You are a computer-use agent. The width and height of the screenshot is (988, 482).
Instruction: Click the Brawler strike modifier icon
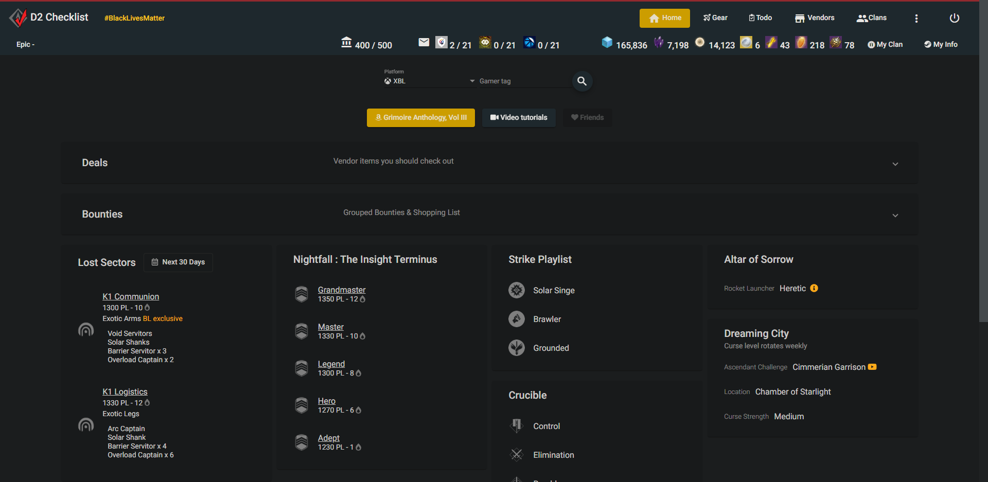coord(517,319)
